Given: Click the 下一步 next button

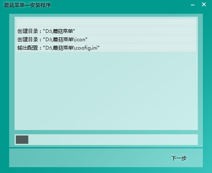Looking at the screenshot, I should pos(179,158).
